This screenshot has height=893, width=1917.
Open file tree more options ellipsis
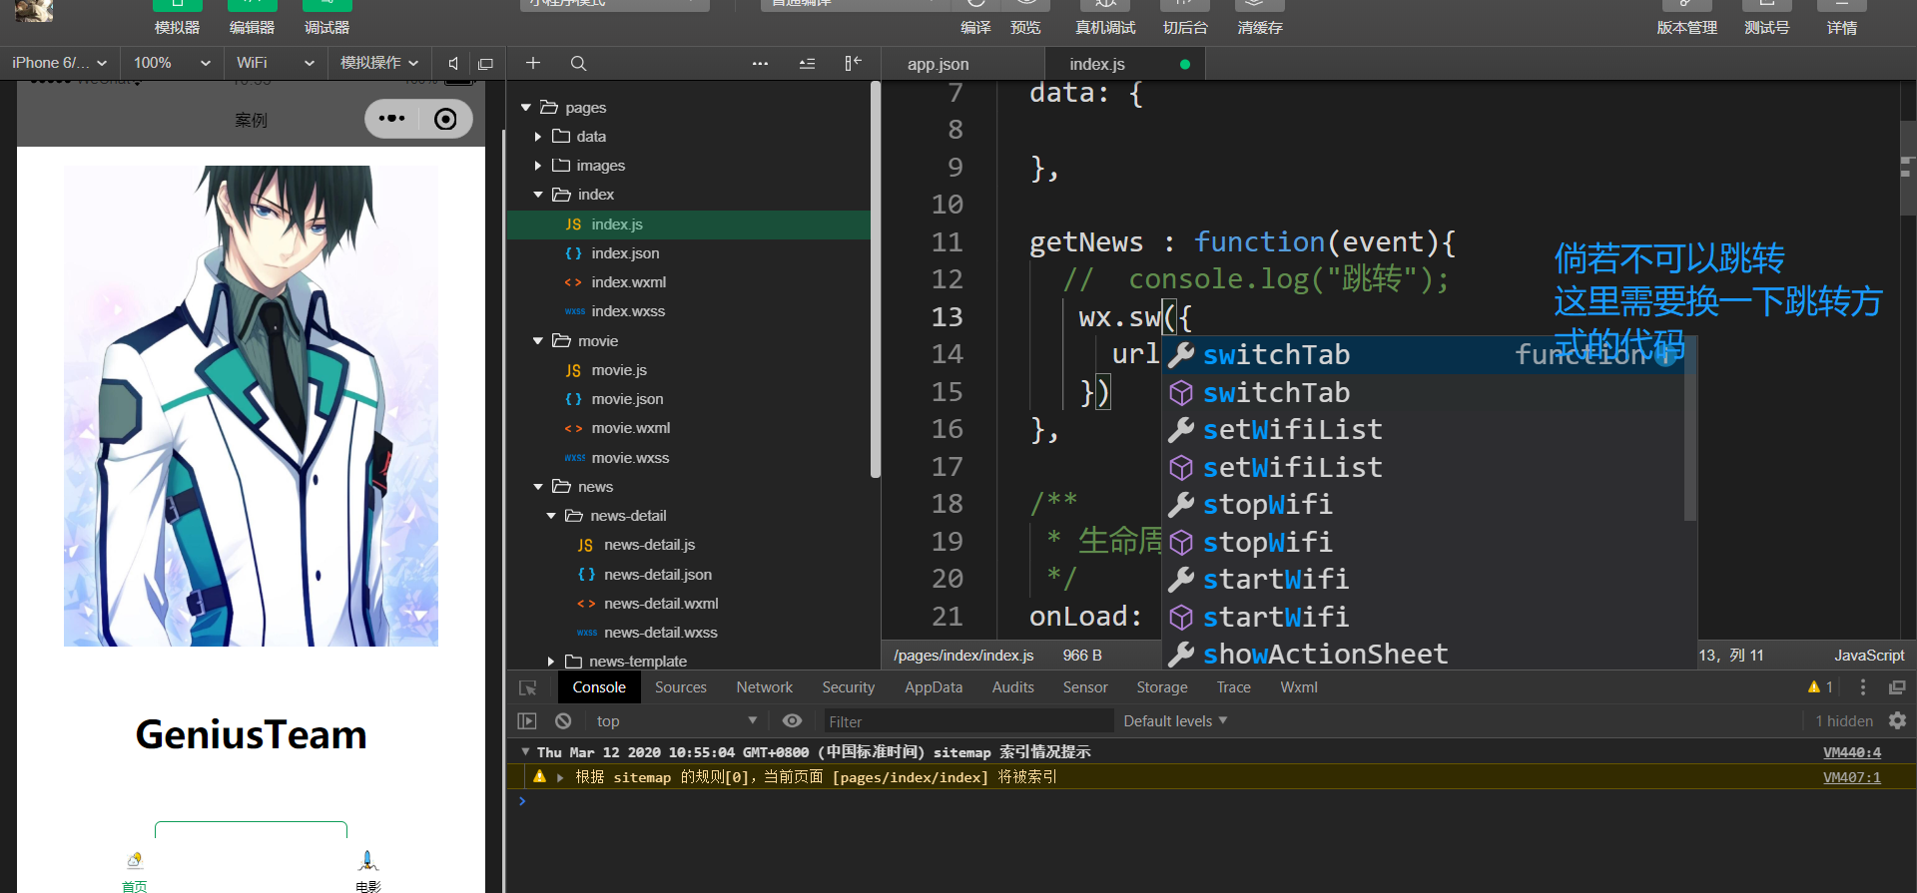[x=760, y=63]
